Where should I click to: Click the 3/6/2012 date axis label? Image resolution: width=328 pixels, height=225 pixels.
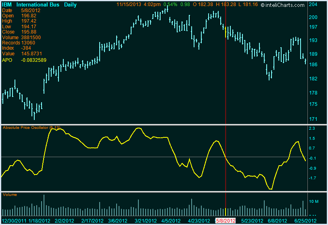point(118,221)
